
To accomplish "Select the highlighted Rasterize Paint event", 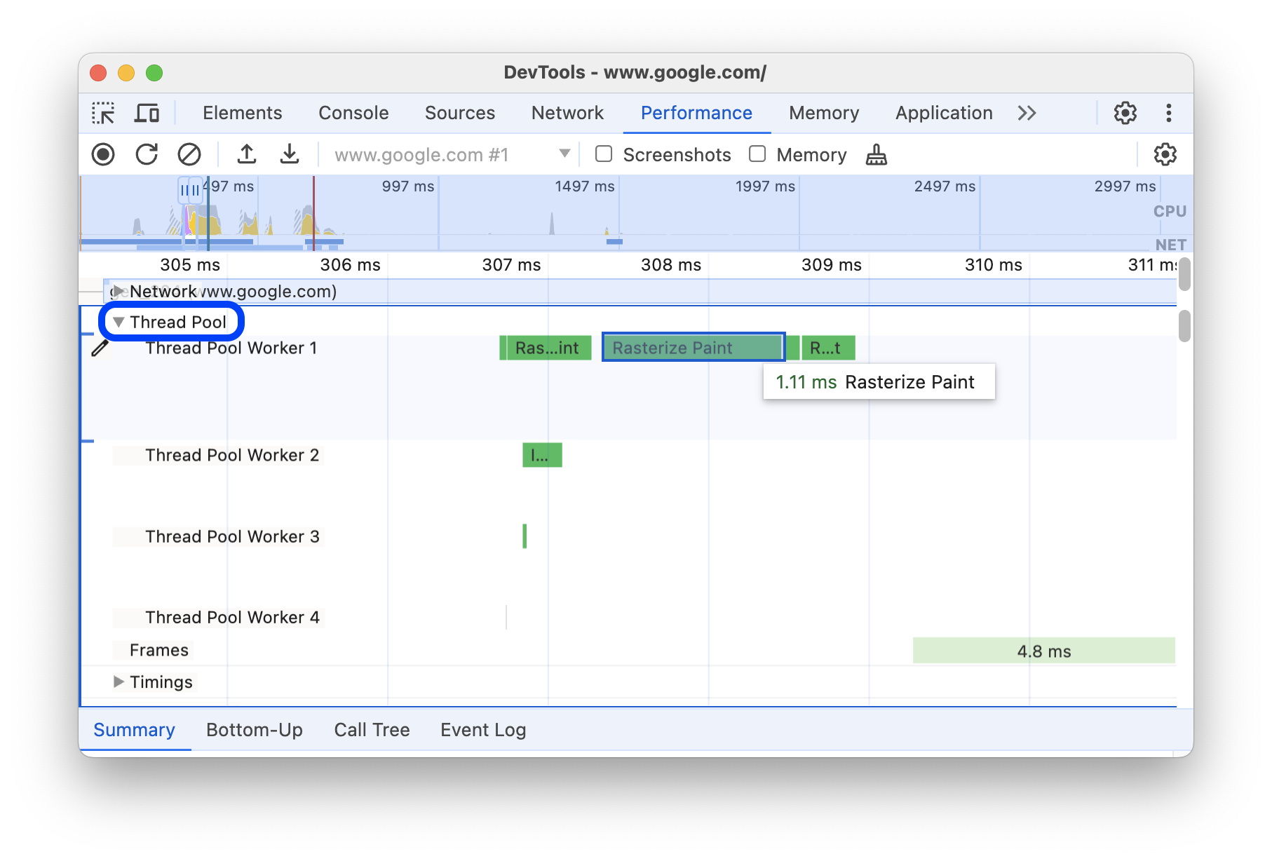I will (693, 347).
